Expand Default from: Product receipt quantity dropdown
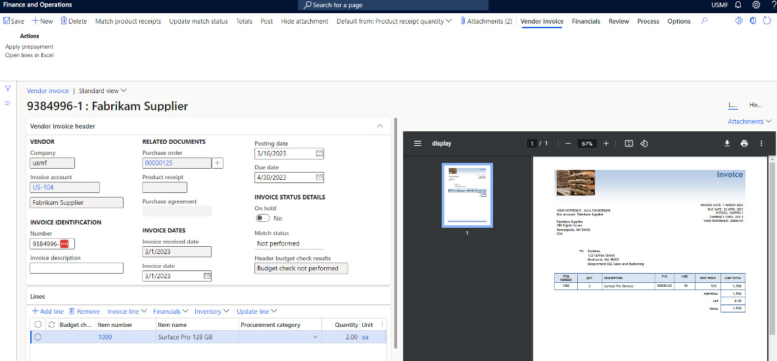This screenshot has height=361, width=777. (394, 21)
